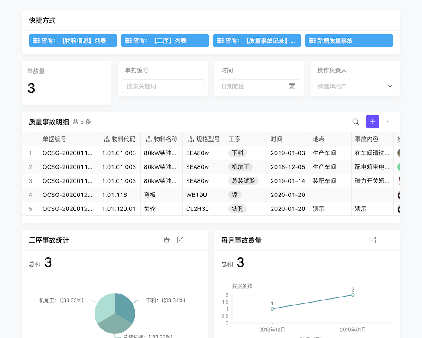Open search in 质量事故明细 table

click(x=356, y=121)
